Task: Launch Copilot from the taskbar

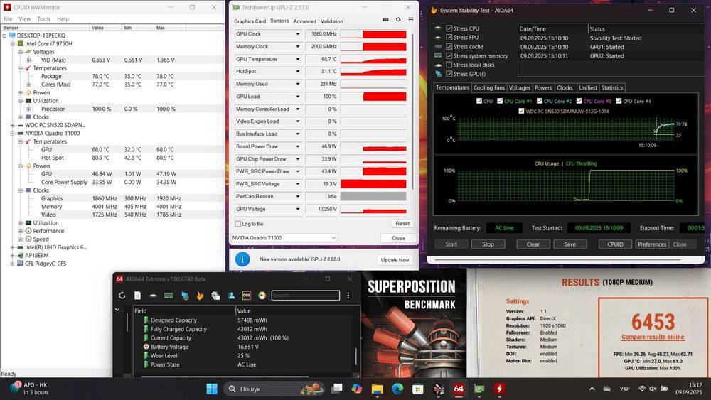Action: coord(357,389)
